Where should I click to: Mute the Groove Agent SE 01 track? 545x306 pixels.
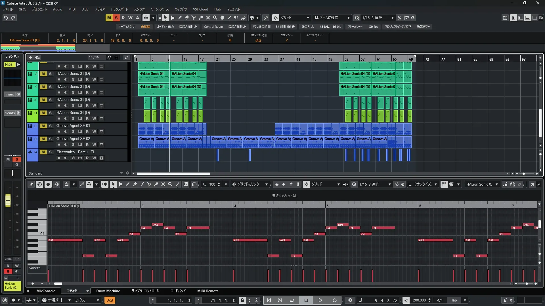[43, 126]
